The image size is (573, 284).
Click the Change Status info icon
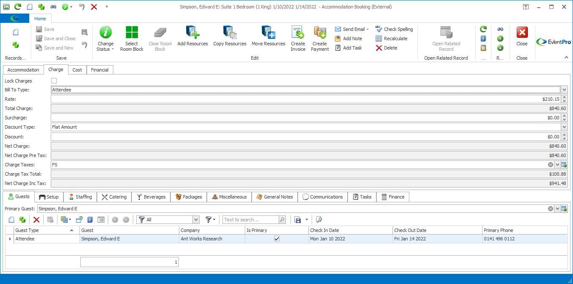[105, 33]
